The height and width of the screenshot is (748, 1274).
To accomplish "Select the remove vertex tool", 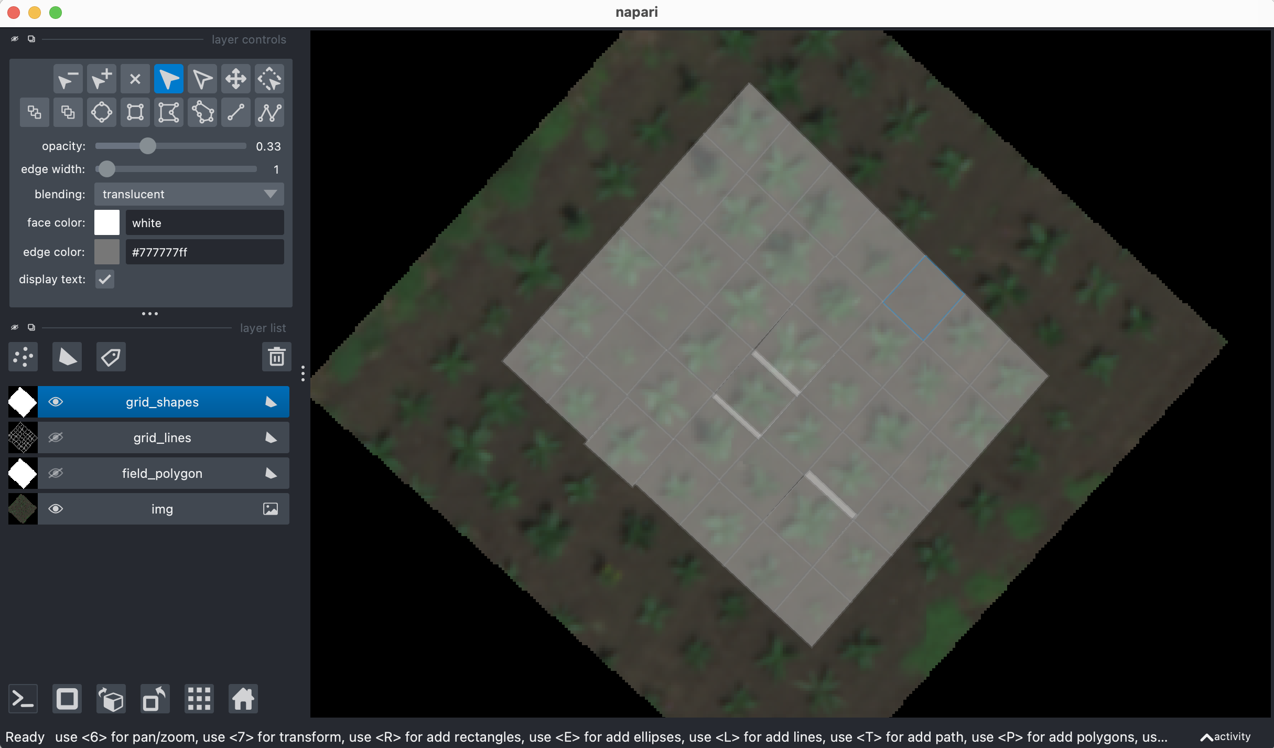I will tap(68, 79).
